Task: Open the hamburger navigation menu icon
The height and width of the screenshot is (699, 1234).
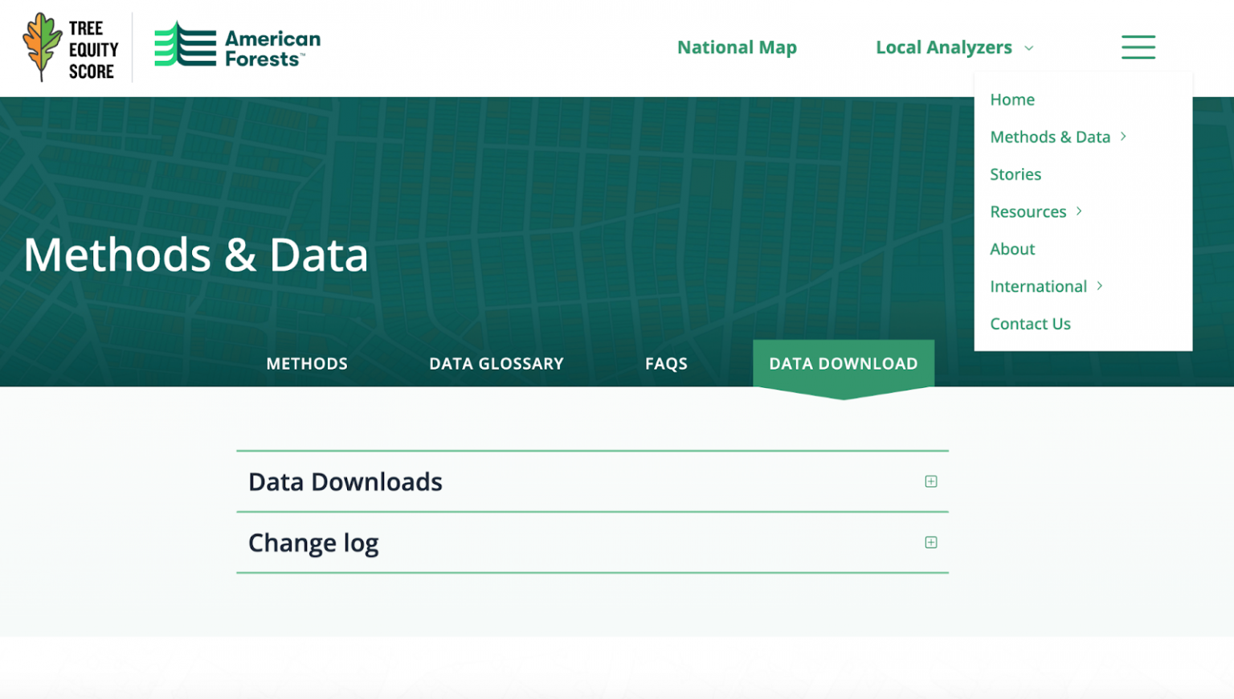Action: pos(1138,47)
